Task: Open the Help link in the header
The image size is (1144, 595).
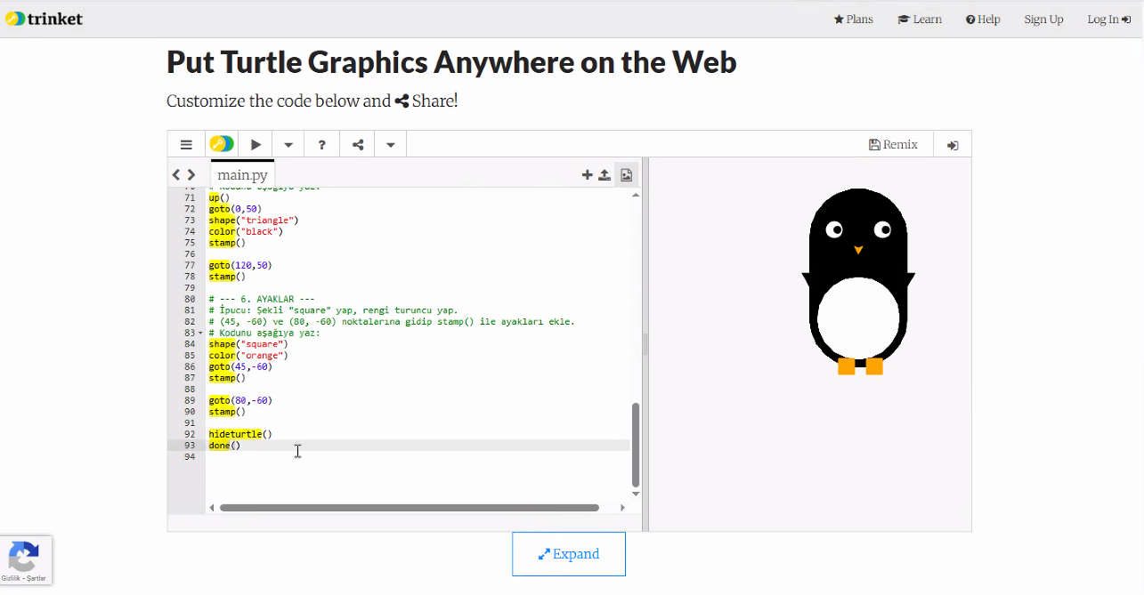Action: (983, 19)
